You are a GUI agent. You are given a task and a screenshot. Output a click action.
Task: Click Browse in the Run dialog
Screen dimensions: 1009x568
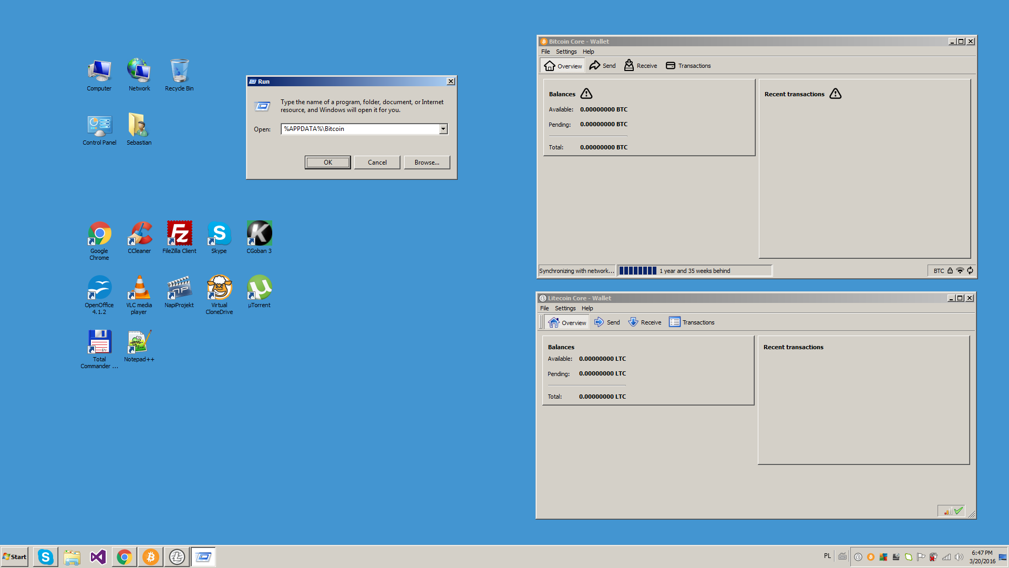(425, 161)
